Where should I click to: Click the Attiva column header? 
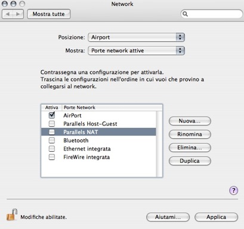(x=51, y=108)
